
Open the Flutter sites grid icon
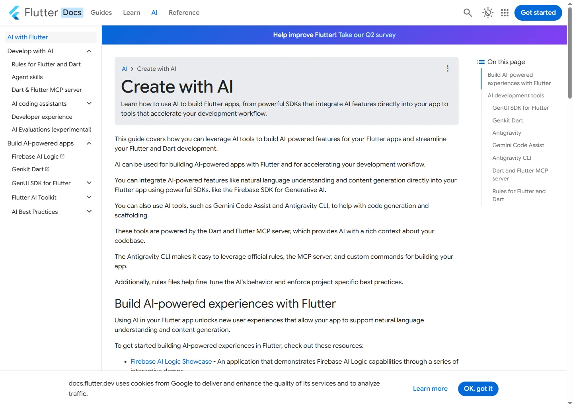click(505, 13)
